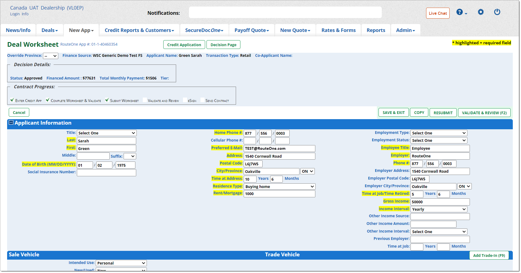Click the Notifications text box
The height and width of the screenshot is (273, 521).
(285, 13)
